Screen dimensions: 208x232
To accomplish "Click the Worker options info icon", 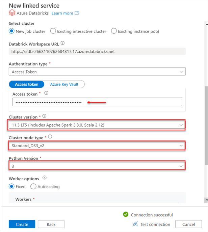I will (45, 178).
